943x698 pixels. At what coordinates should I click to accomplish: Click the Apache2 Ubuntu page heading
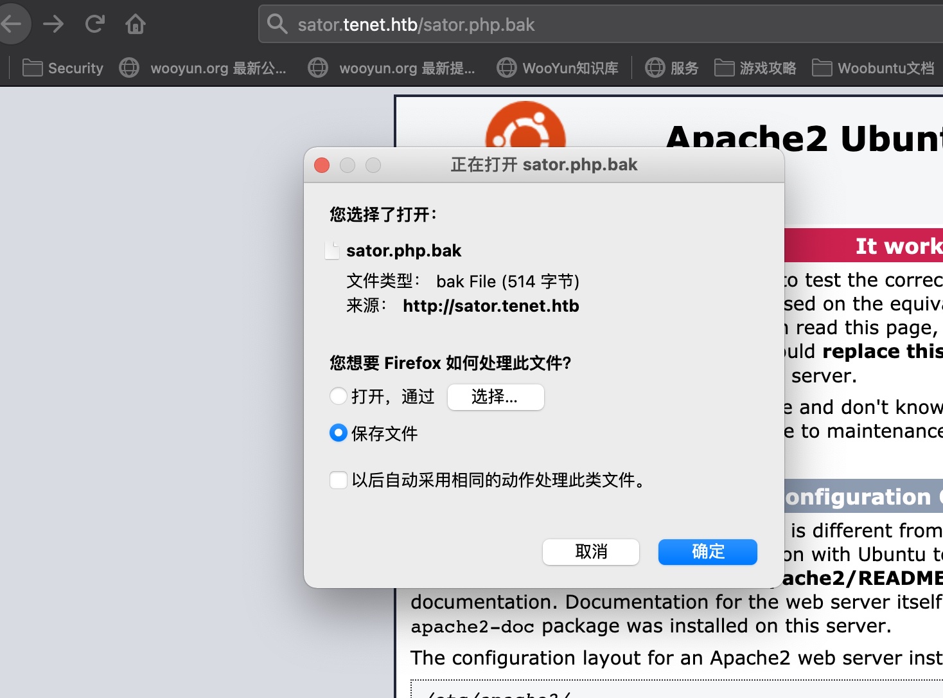point(804,138)
